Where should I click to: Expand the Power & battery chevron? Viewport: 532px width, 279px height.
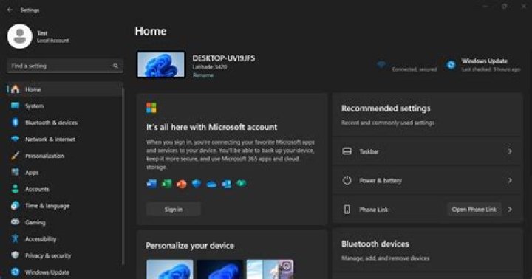(x=510, y=180)
